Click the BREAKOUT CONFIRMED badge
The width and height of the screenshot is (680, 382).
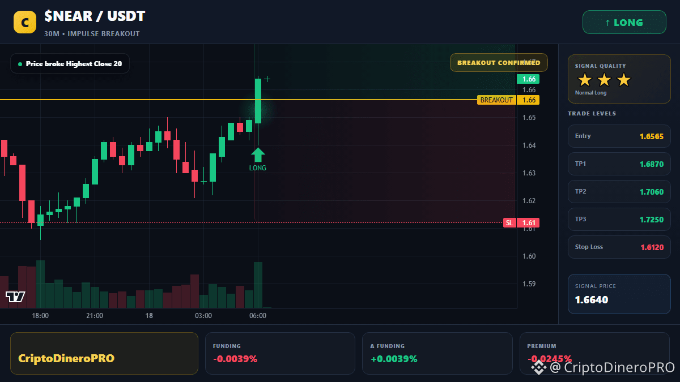coord(499,63)
